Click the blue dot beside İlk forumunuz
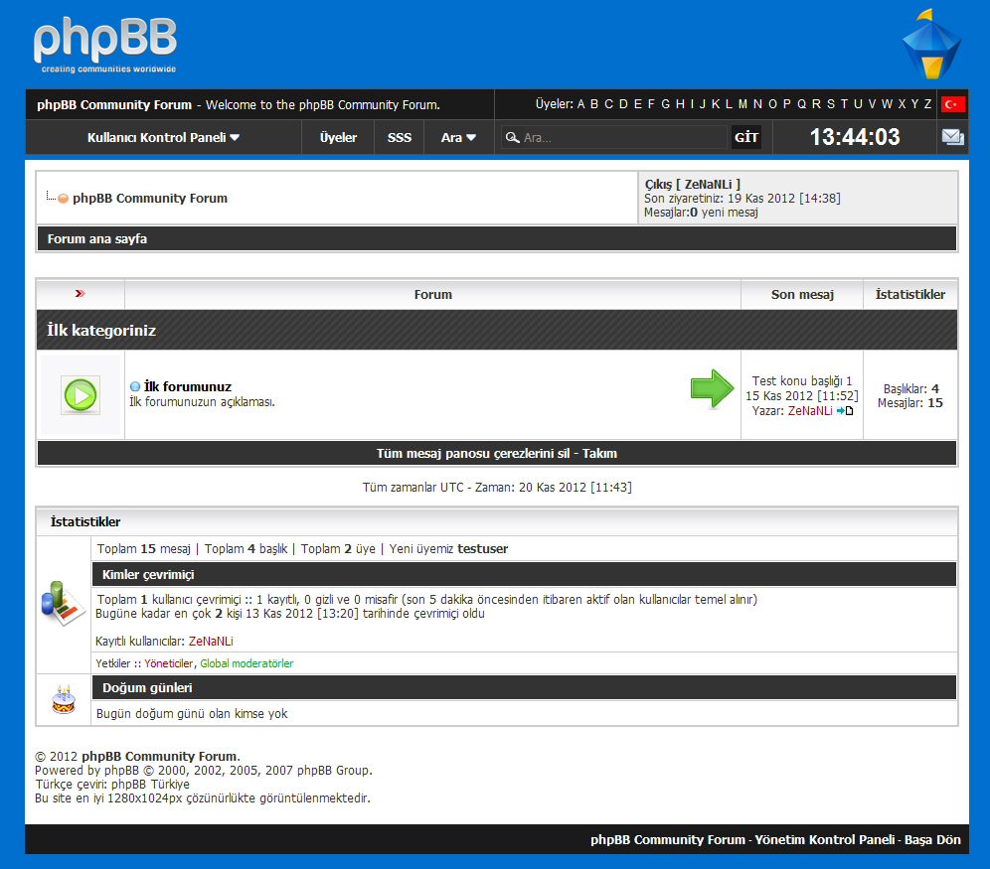This screenshot has width=990, height=869. [x=135, y=386]
